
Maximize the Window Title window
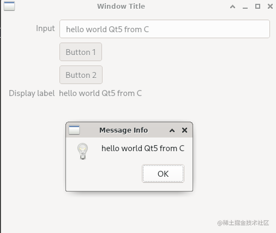tap(257, 7)
